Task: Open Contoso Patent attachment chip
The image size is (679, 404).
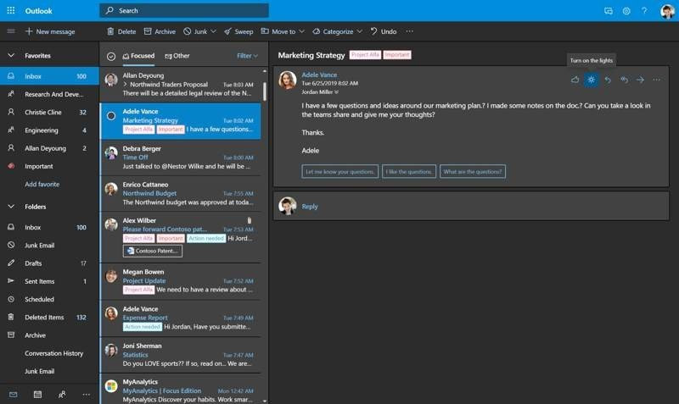Action: [x=153, y=251]
